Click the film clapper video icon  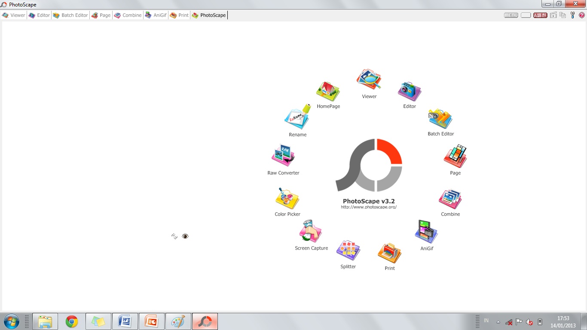coord(553,15)
